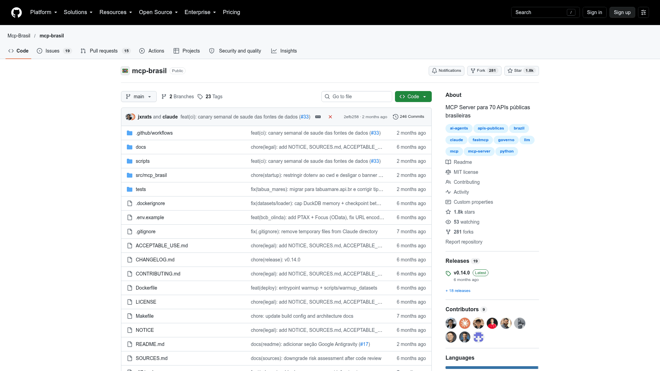
Task: Expand the Enterprise header menu
Action: pyautogui.click(x=200, y=12)
